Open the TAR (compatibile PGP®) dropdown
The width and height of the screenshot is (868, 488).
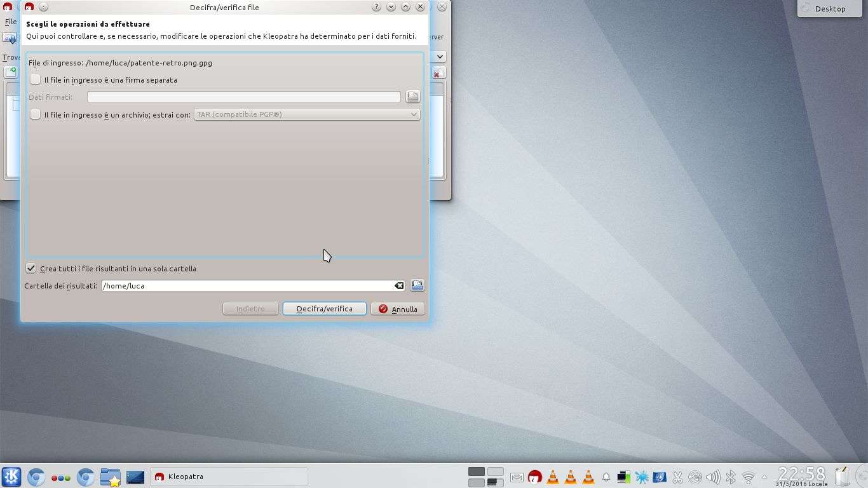click(x=306, y=115)
